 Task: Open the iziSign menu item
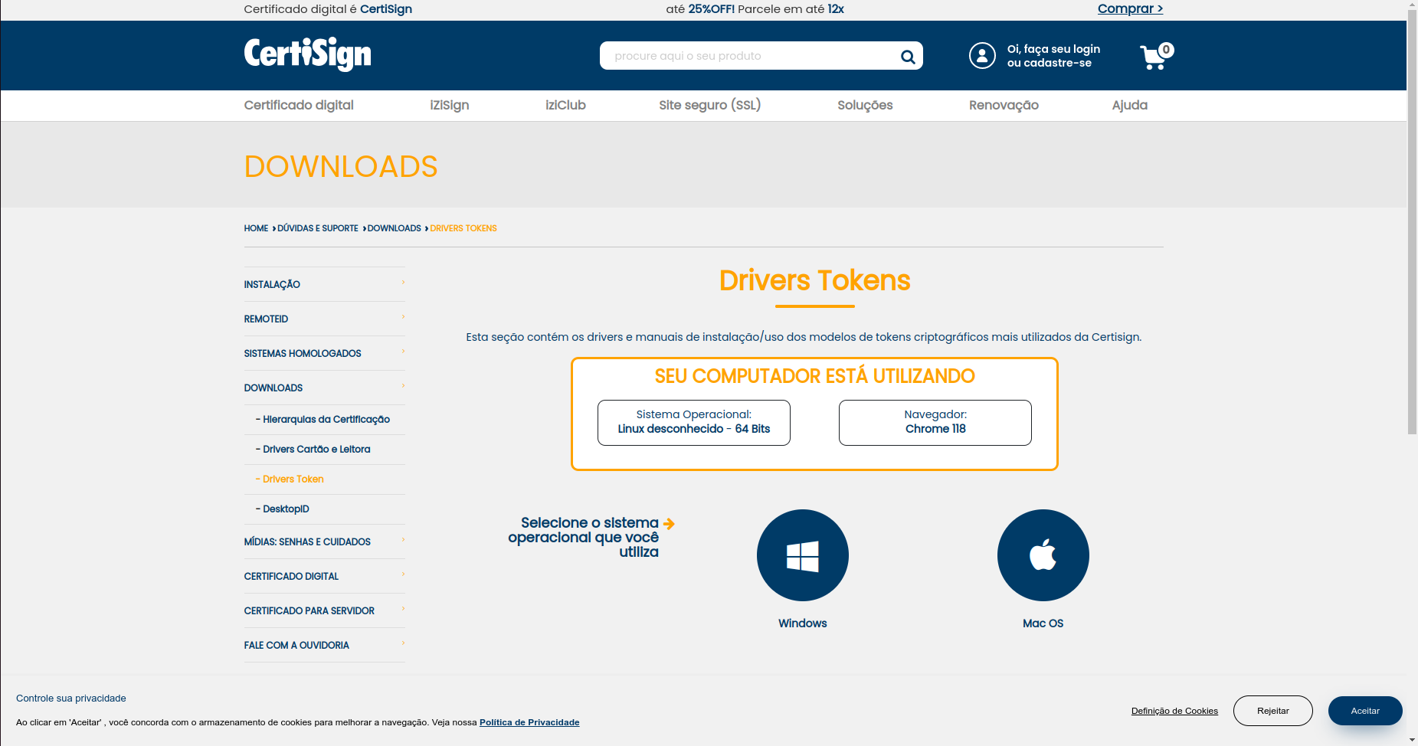pyautogui.click(x=450, y=105)
